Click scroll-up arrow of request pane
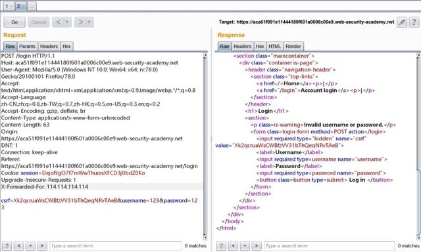Screen dimensions: 421x252 [x=205, y=55]
